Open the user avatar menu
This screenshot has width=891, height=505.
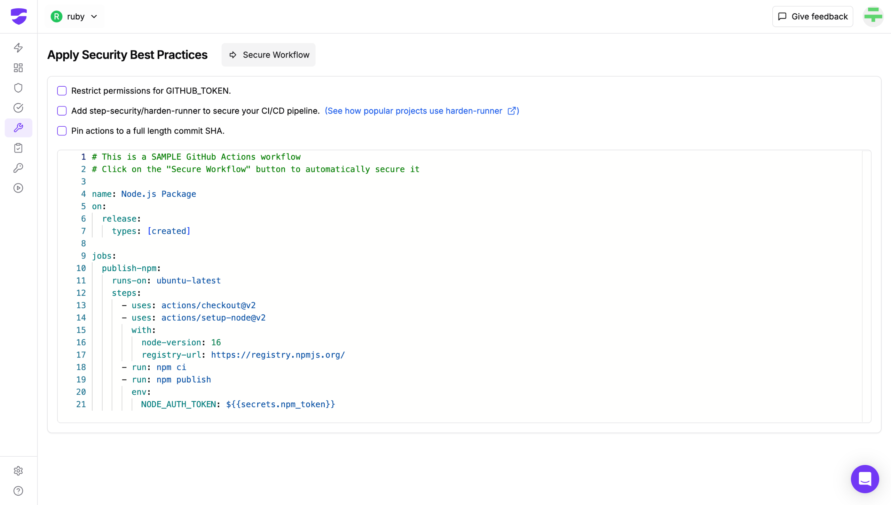[x=873, y=16]
